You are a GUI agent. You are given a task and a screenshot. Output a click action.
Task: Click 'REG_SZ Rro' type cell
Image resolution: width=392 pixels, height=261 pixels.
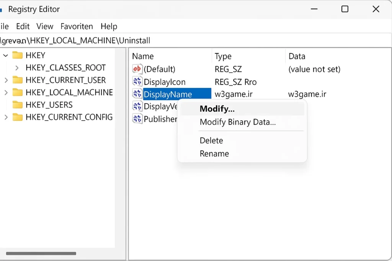point(235,82)
